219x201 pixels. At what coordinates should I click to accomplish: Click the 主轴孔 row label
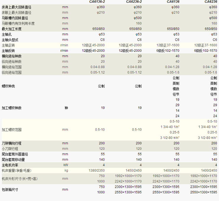[x=7, y=34]
